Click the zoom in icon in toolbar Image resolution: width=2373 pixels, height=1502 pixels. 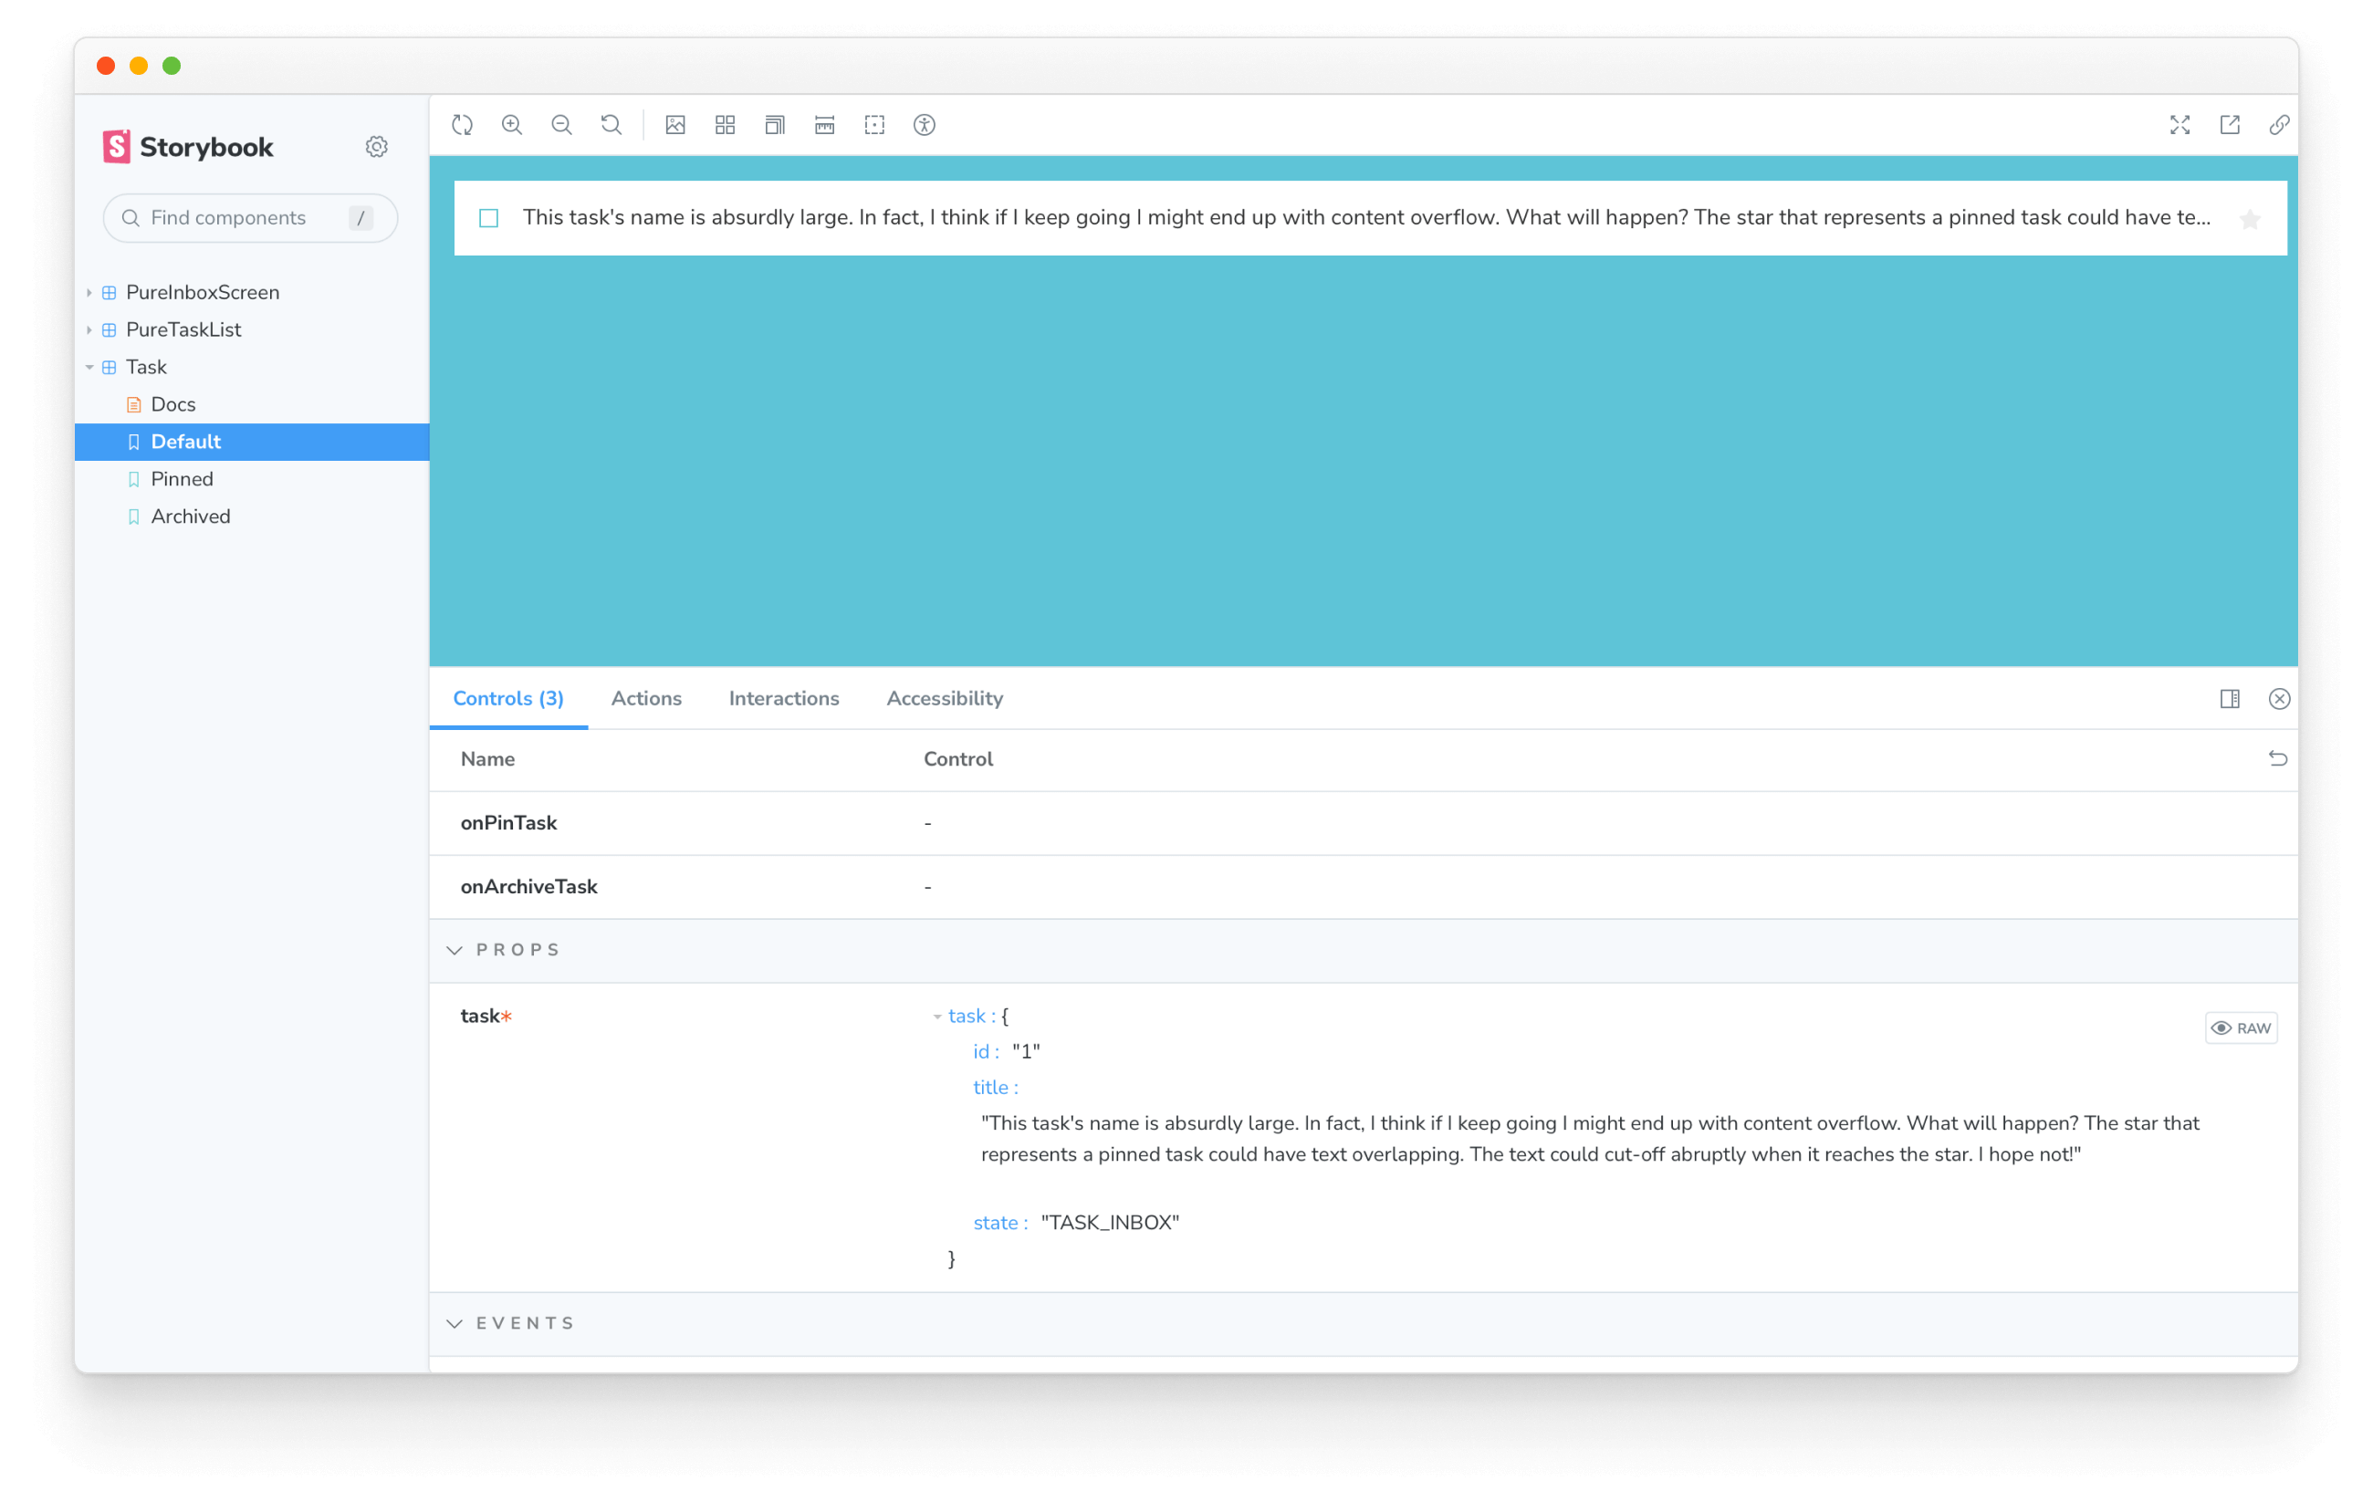(x=514, y=124)
